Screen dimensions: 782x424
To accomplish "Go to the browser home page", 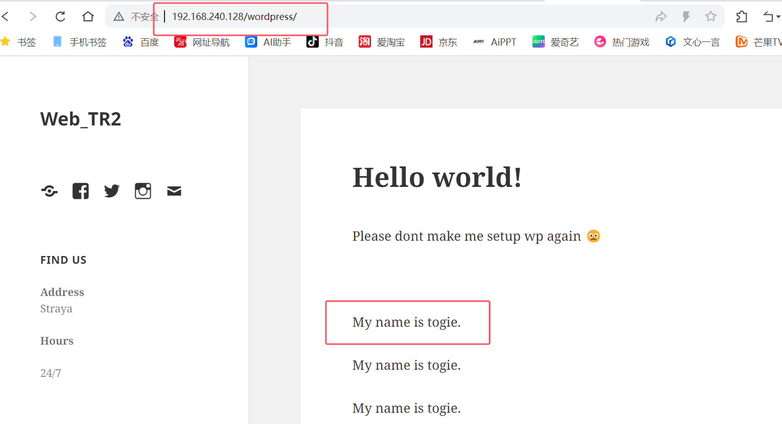I will pyautogui.click(x=88, y=16).
